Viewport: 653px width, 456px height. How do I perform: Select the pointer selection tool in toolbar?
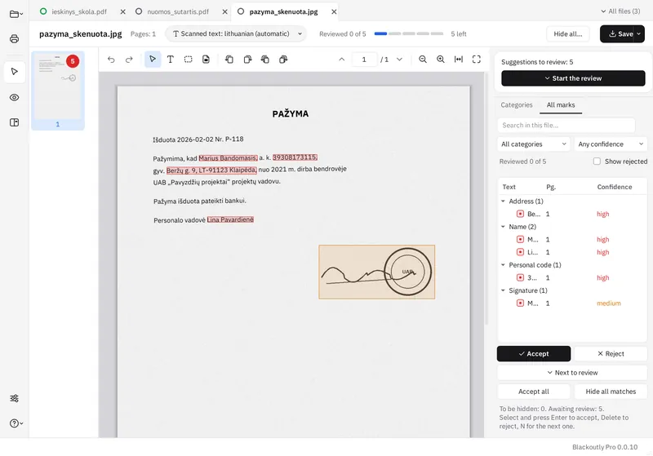(x=153, y=59)
